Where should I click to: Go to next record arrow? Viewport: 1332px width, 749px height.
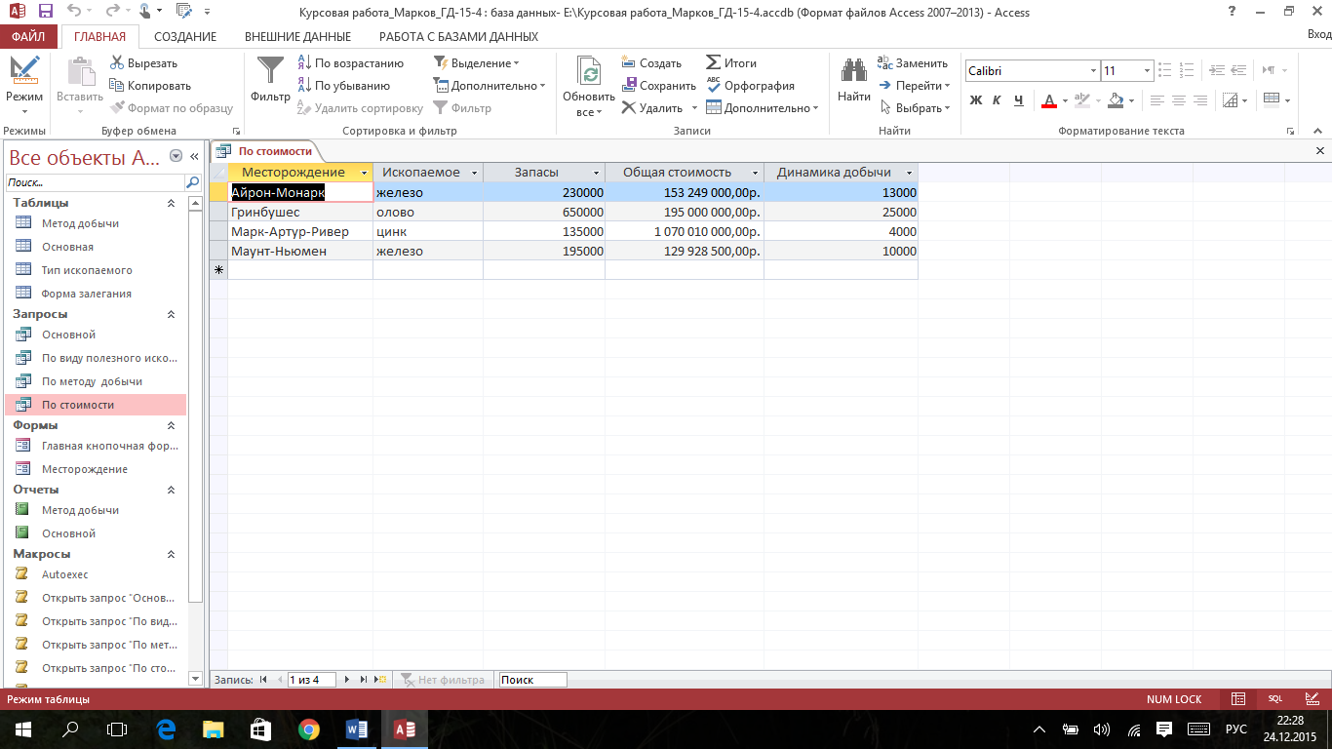pyautogui.click(x=346, y=680)
